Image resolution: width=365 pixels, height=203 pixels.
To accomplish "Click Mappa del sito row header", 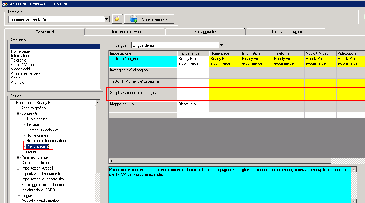I will click(143, 107).
